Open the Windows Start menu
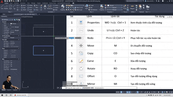Image resolution: width=173 pixels, height=97 pixels. point(2,95)
